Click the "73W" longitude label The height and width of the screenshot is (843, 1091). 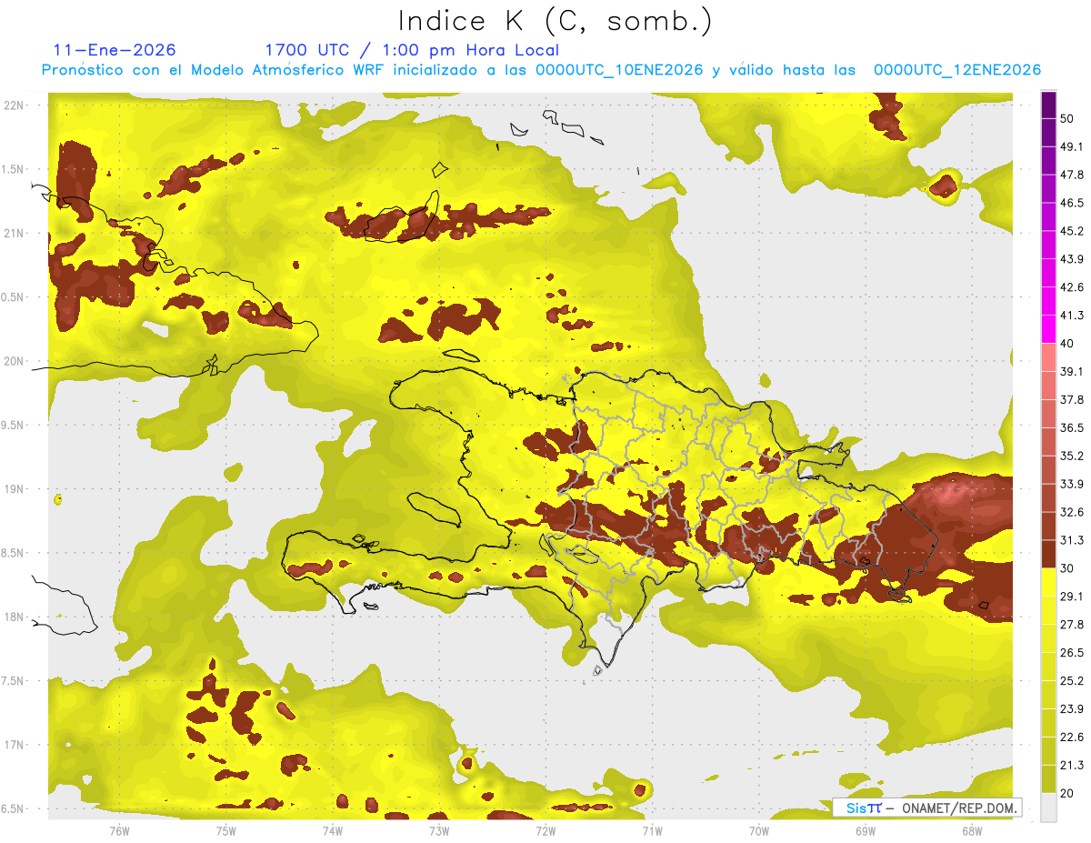[439, 830]
